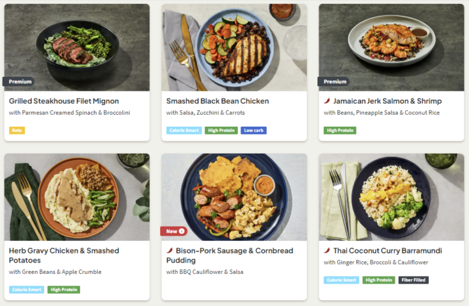Click Calorie Smart tag under Herb Gravy Chicken
Screen dimensions: 469x306
(27, 289)
